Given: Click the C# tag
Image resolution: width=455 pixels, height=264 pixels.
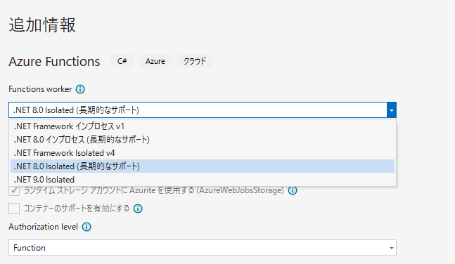Looking at the screenshot, I should (122, 61).
